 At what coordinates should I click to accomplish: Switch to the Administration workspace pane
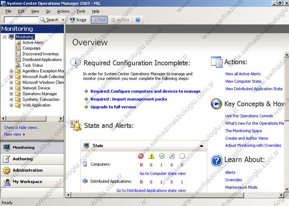tap(32, 170)
